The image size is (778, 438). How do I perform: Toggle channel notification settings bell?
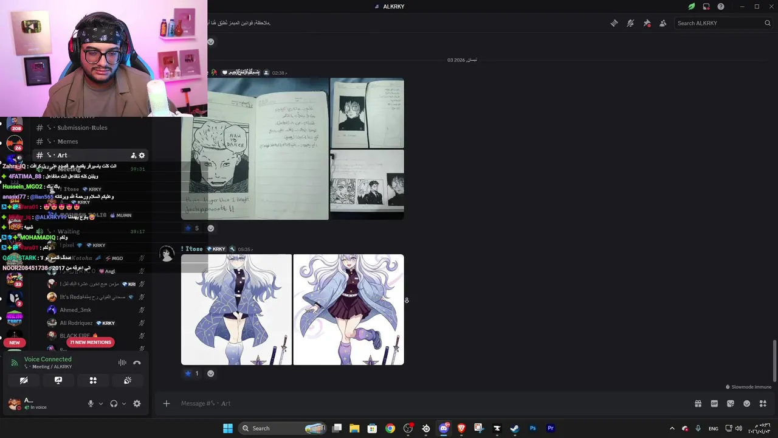tap(630, 23)
